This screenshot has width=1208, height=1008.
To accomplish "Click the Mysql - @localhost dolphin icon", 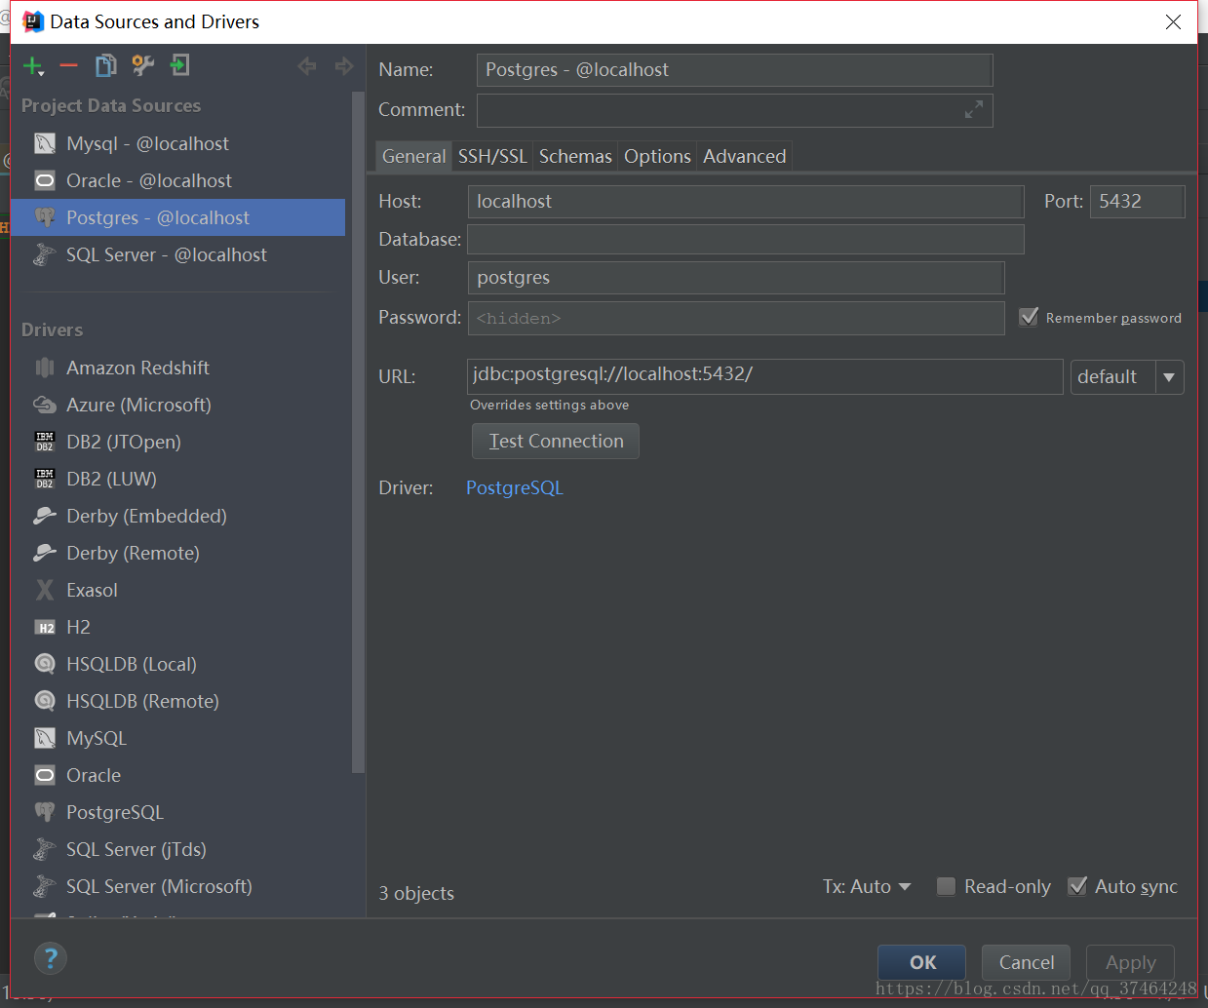I will point(45,143).
